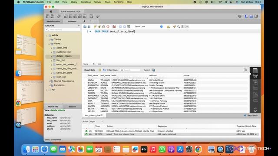Open the test_clients_final 22 result tab

coord(94,115)
